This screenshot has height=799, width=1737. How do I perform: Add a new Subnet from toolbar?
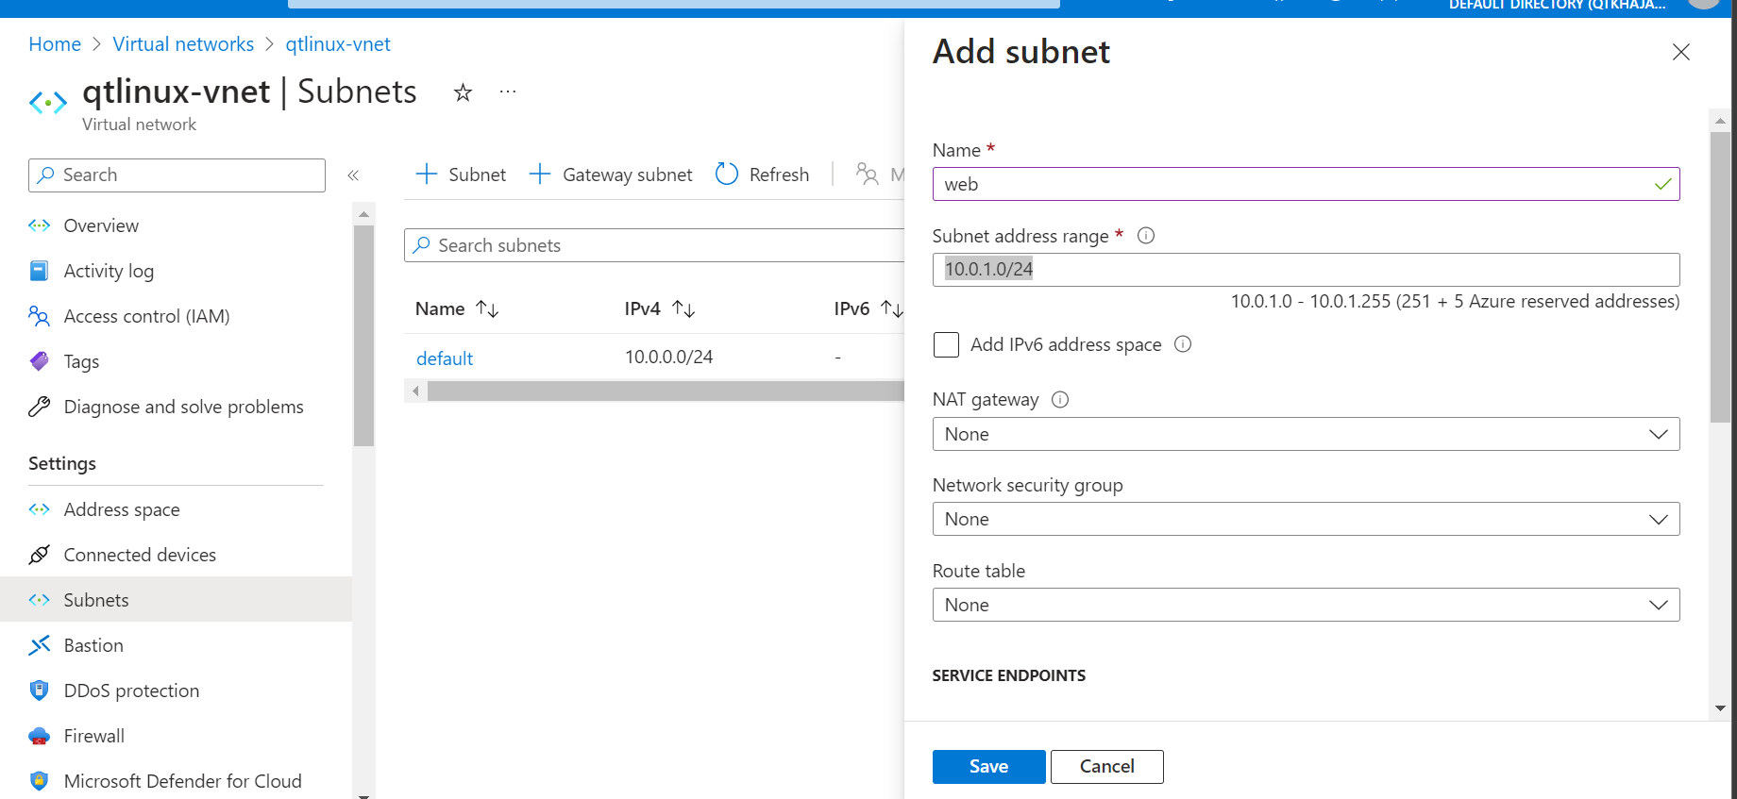tap(461, 175)
